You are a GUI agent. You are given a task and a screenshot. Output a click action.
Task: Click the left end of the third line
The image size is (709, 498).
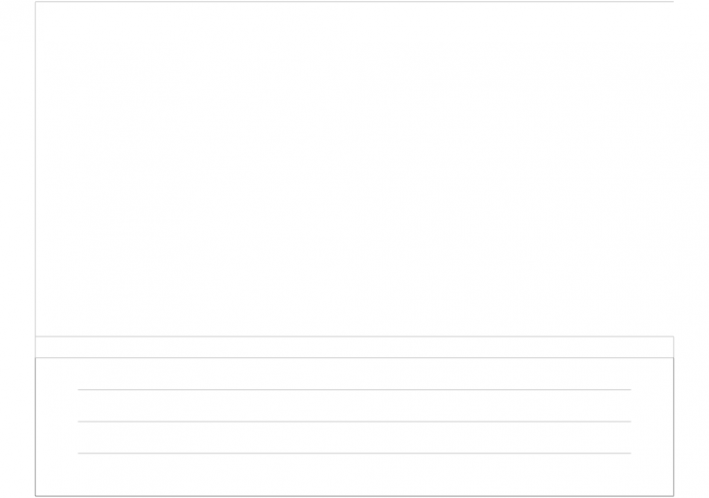click(79, 453)
